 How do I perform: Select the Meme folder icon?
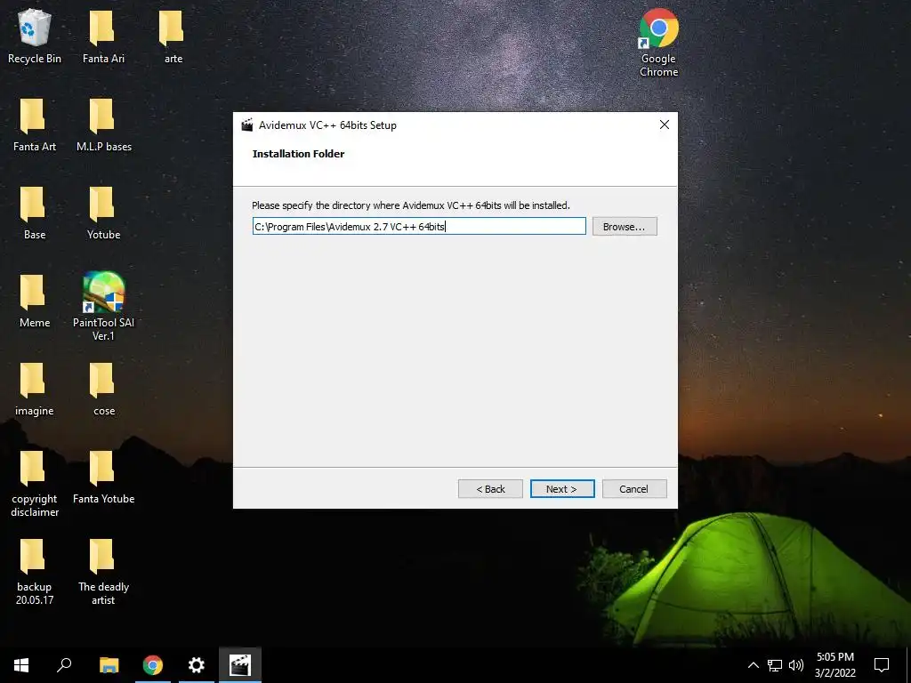(35, 301)
